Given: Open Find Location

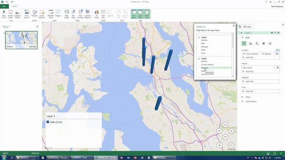Looking at the screenshot, I should point(80,14).
